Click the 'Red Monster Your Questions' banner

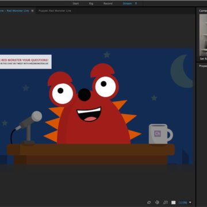pyautogui.click(x=26, y=62)
